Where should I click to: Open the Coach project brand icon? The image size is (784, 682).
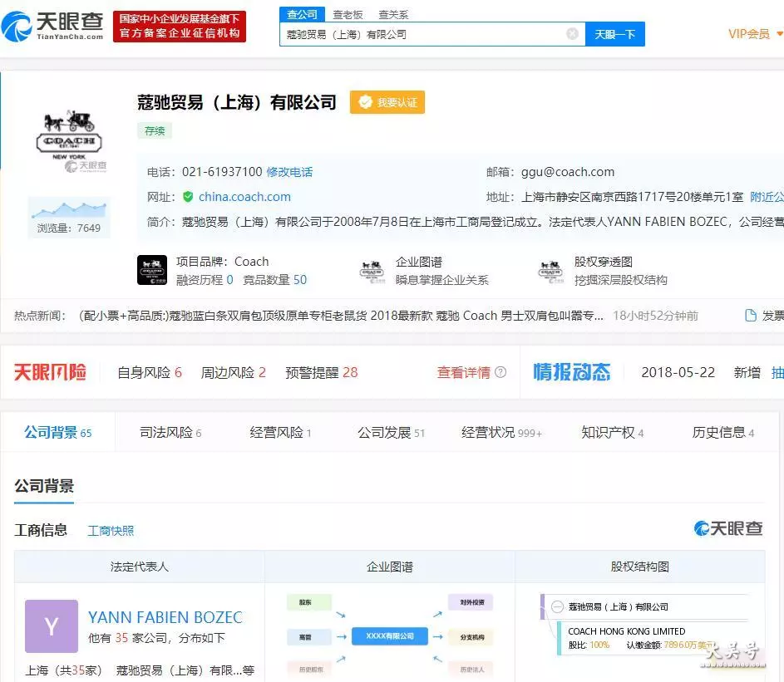(152, 270)
